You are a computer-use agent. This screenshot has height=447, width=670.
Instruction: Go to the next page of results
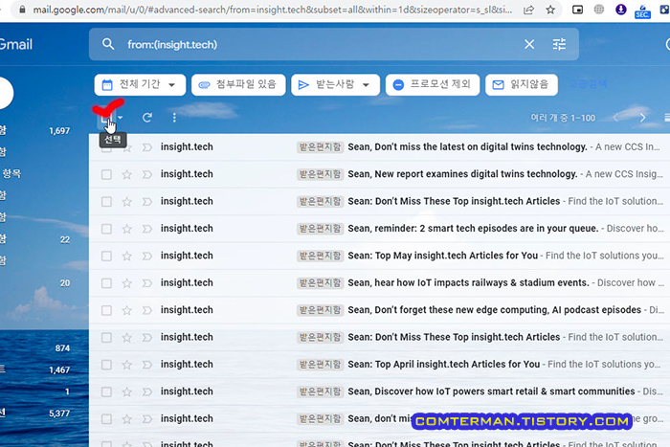click(642, 118)
